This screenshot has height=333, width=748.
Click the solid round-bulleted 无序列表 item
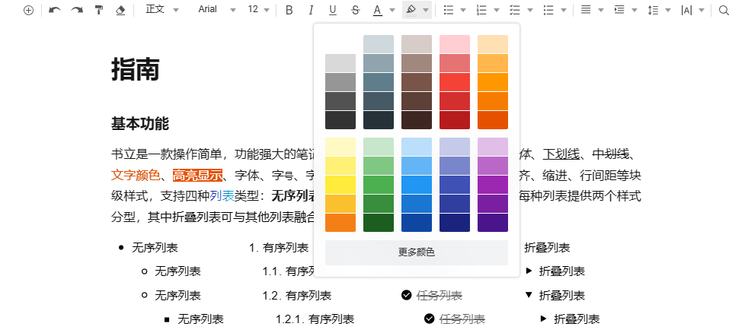pos(155,248)
